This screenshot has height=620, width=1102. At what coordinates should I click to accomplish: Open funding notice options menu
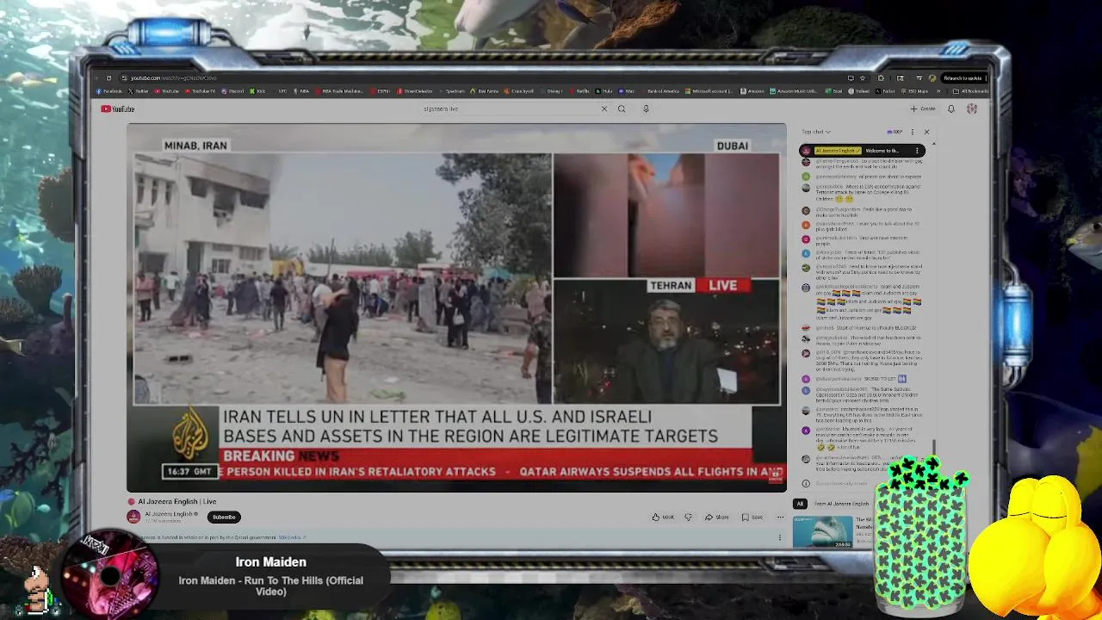[780, 537]
